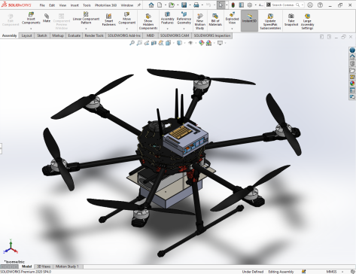Click the Insert Components tool
Screen dimensions: 356x274
(x=31, y=18)
